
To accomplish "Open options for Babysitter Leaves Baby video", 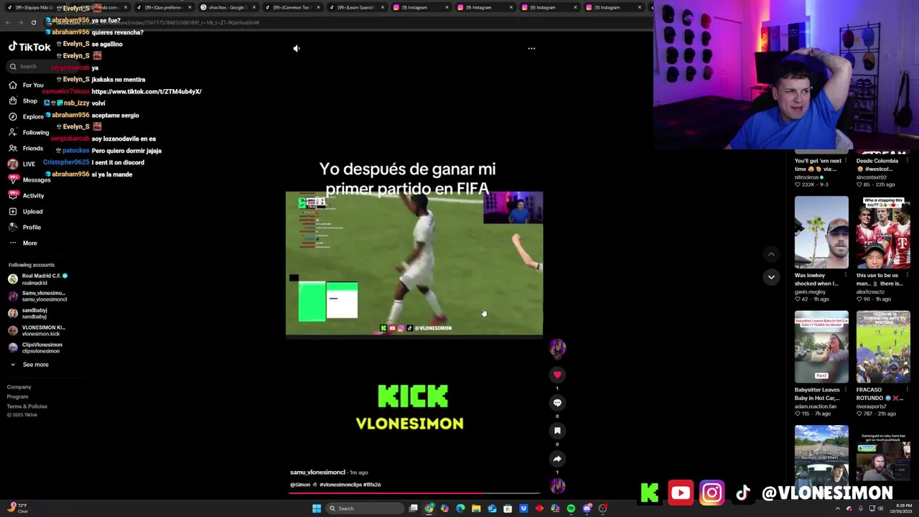I will point(845,390).
